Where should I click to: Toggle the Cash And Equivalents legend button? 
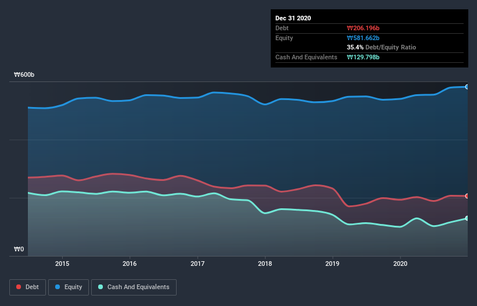tap(134, 287)
